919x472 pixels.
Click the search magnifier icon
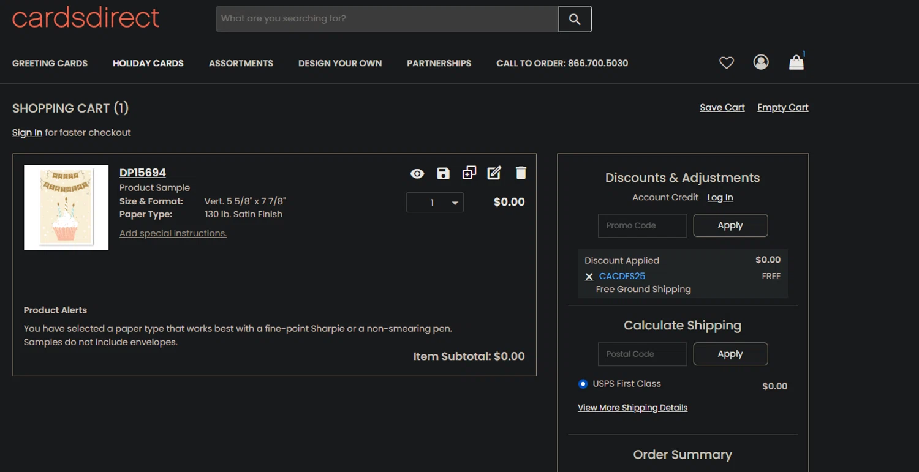click(x=575, y=19)
